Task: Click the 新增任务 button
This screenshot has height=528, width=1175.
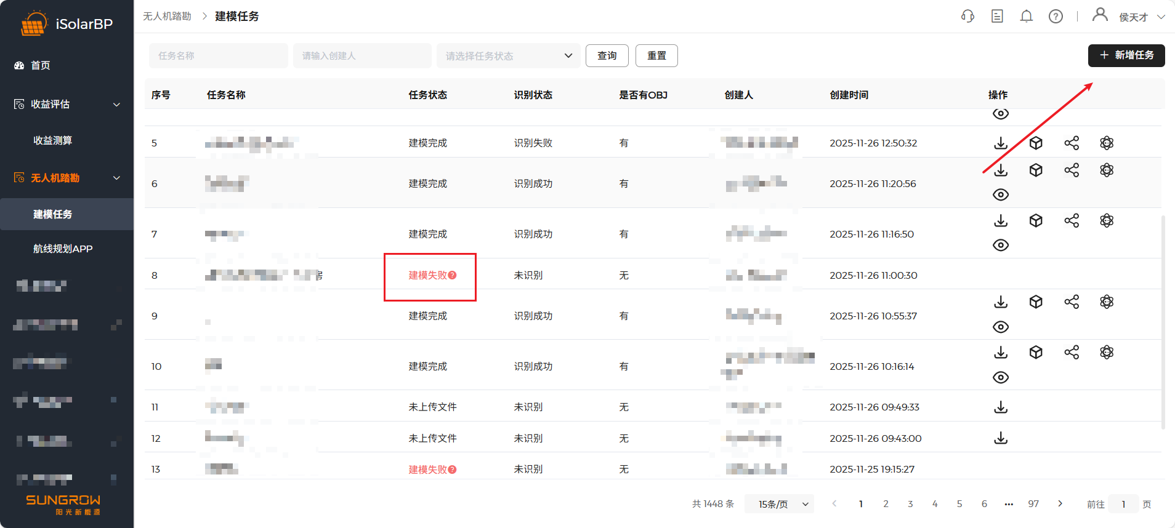Action: click(x=1126, y=55)
